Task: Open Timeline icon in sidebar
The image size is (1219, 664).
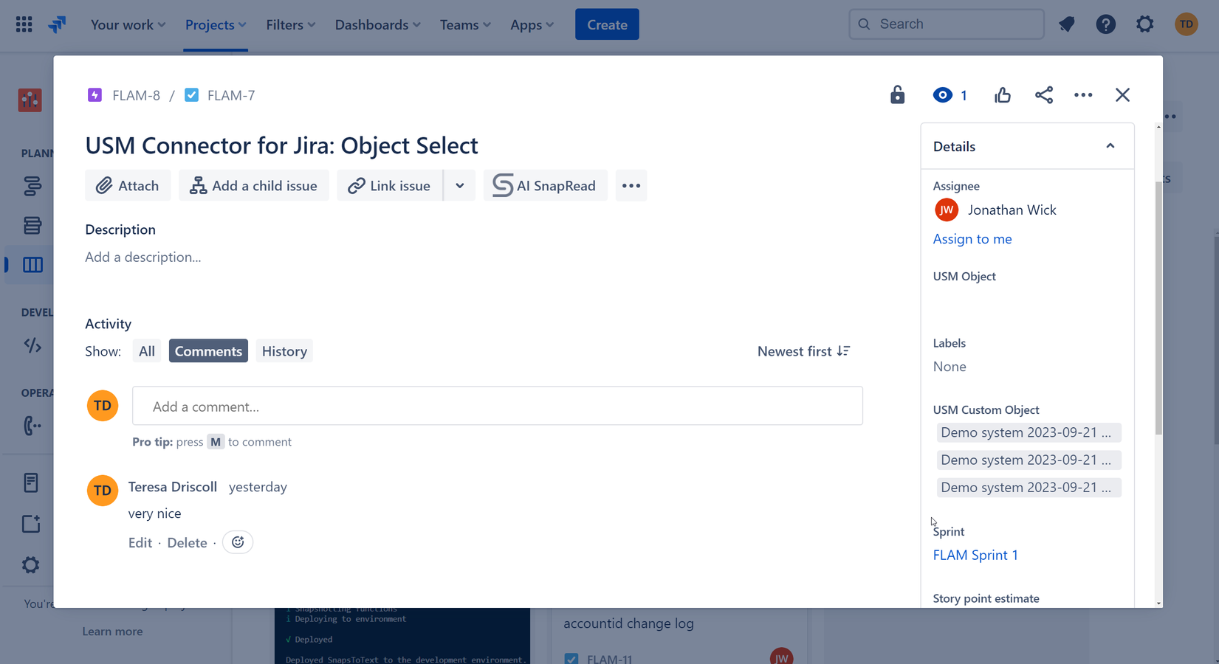Action: (x=32, y=186)
